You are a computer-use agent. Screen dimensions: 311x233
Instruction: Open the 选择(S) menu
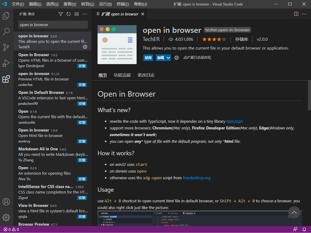tap(52, 4)
